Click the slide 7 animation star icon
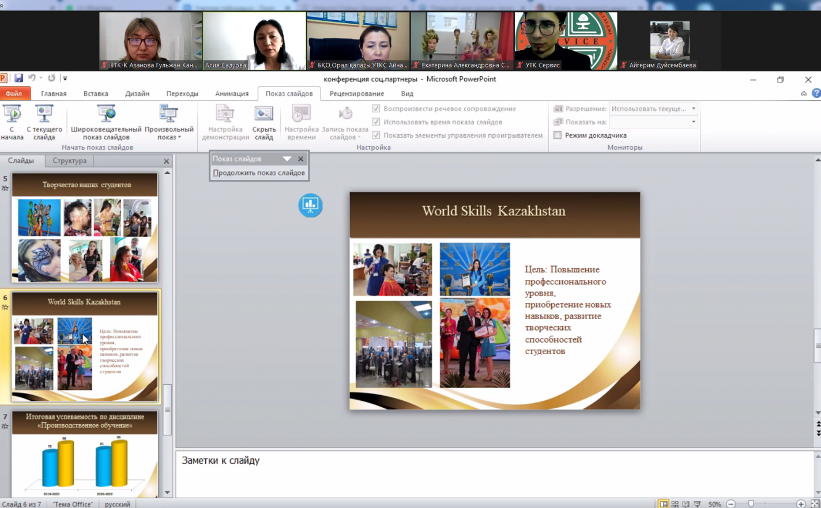821x508 pixels. (x=5, y=426)
